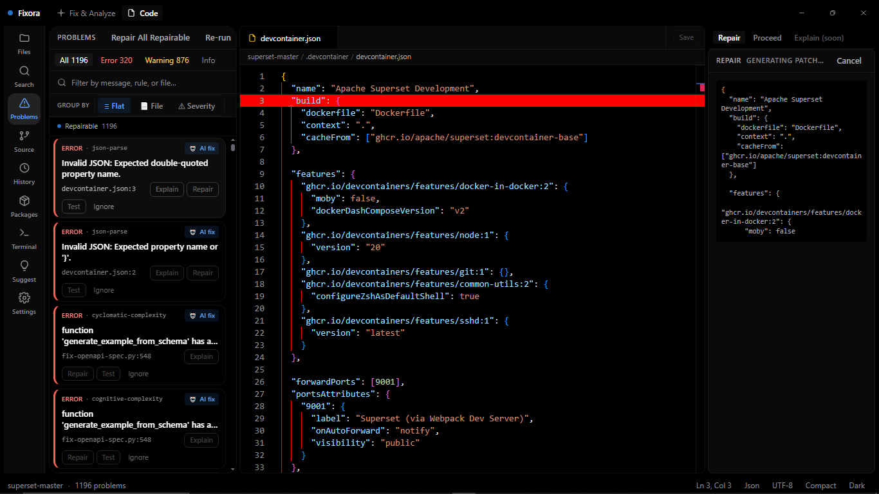Open the Json language selector in status bar
This screenshot has height=494, width=879.
point(752,486)
